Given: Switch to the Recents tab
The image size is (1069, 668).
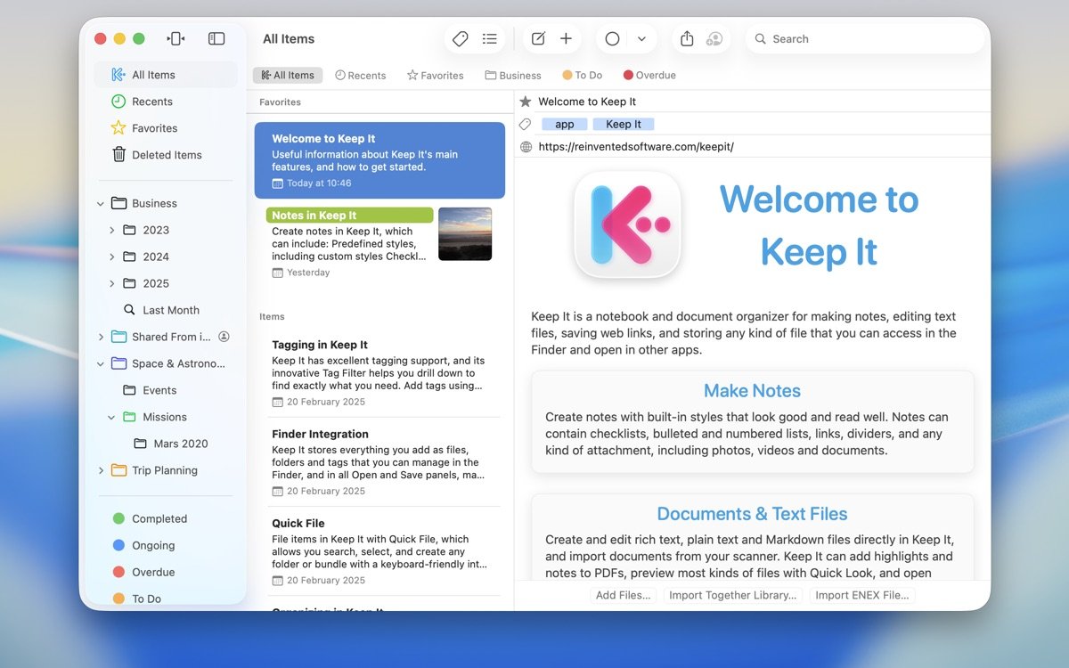Looking at the screenshot, I should point(360,75).
